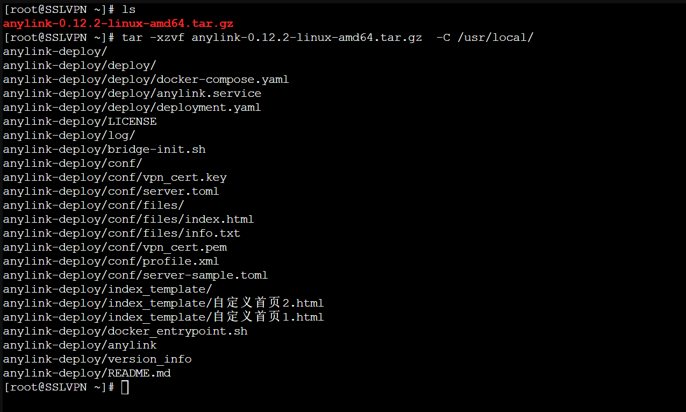
Task: Click the ls command on the first line
Action: [128, 10]
